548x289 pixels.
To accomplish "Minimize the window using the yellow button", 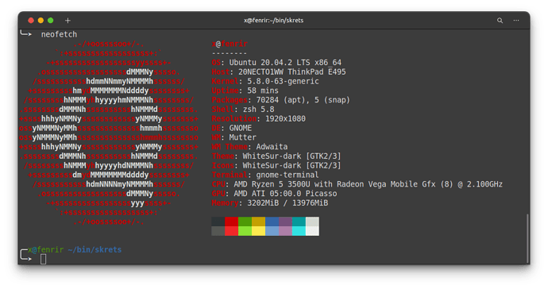I will (x=41, y=21).
